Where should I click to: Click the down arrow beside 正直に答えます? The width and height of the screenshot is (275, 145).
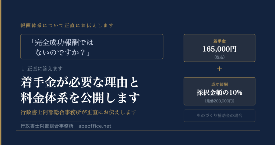23,69
